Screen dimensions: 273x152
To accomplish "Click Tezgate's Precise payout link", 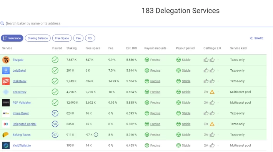I will [x=155, y=60].
